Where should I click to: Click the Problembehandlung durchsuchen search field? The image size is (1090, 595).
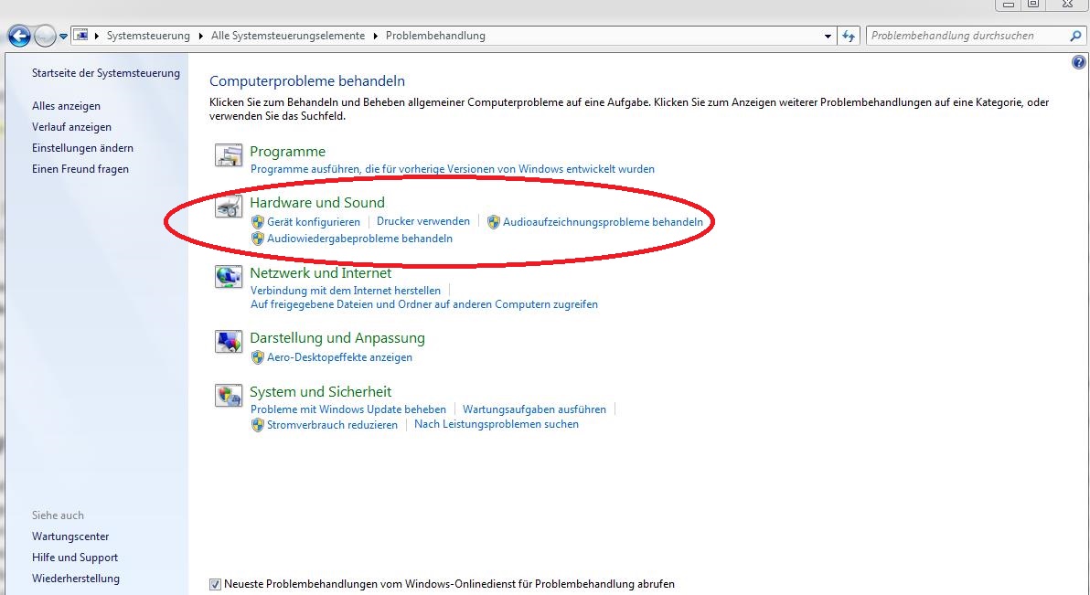[967, 36]
